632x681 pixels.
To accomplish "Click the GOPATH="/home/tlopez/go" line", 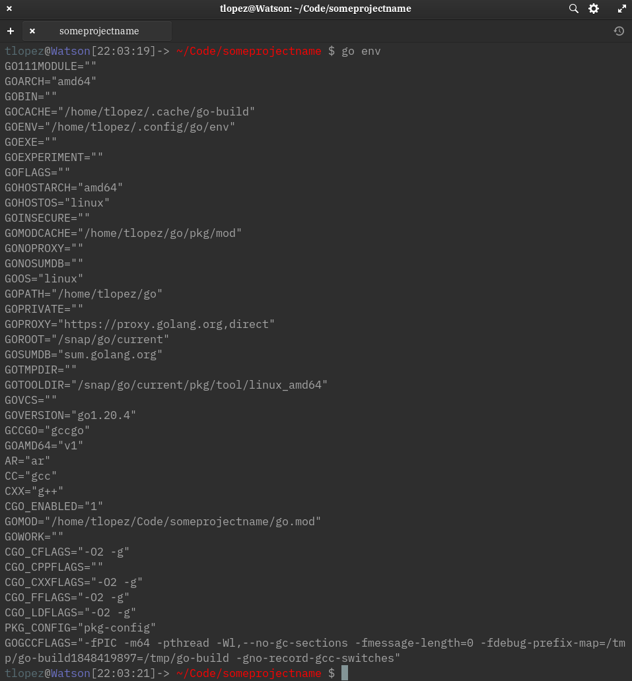I will click(x=83, y=294).
